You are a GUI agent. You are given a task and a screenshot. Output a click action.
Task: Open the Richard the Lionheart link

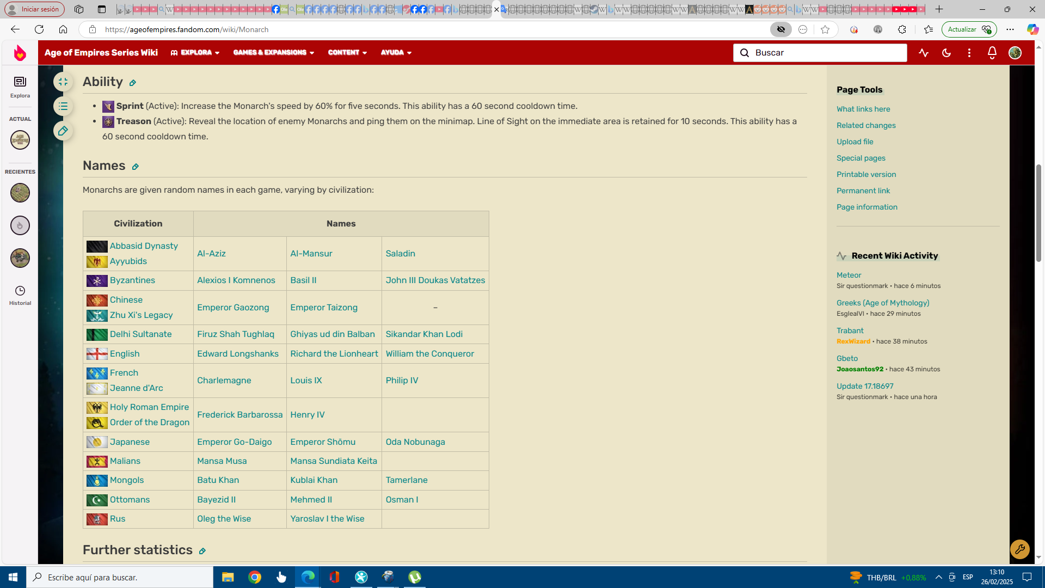334,354
